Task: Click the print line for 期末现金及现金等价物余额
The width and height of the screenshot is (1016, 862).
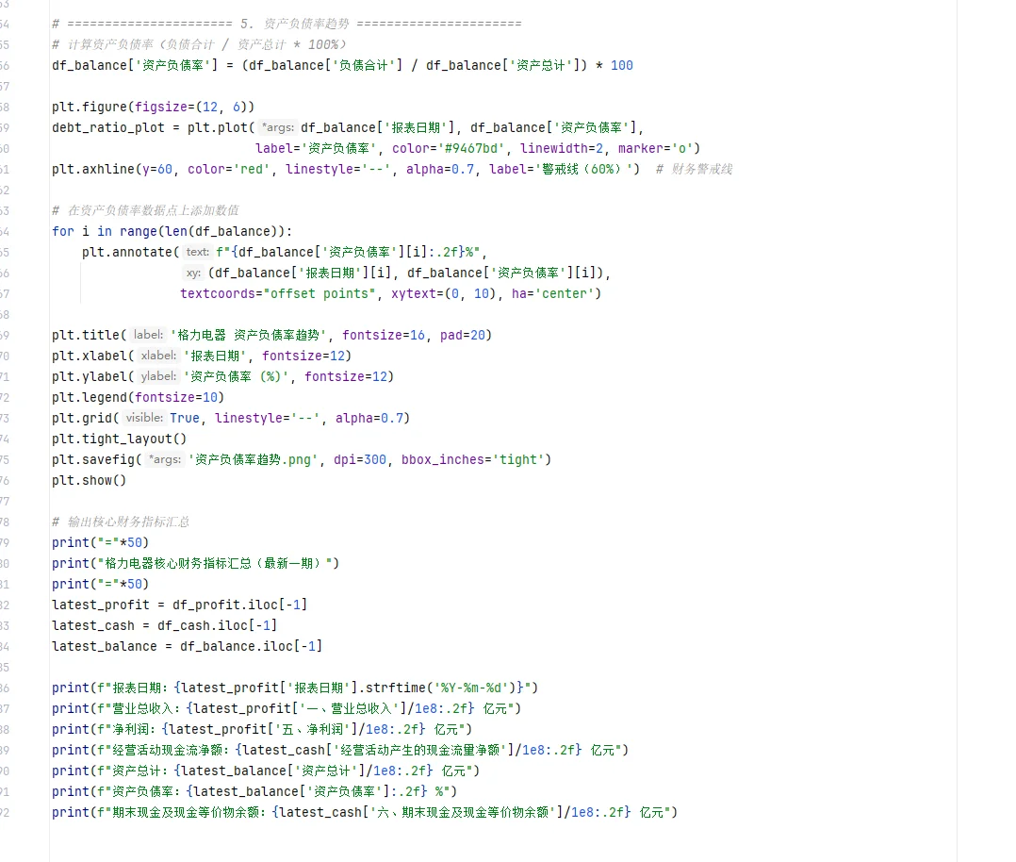Action: click(365, 813)
